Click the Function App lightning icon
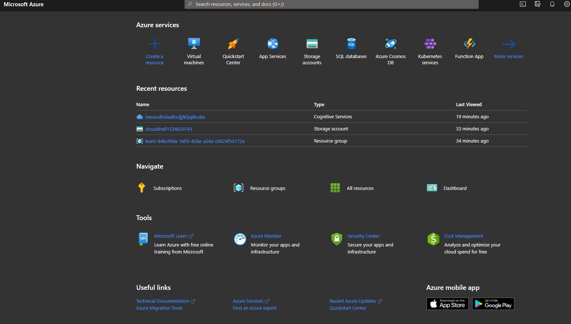Viewport: 571px width, 324px height. pos(469,43)
